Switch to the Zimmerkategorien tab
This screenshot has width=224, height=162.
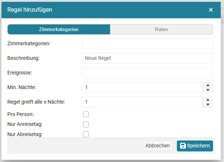(59, 30)
